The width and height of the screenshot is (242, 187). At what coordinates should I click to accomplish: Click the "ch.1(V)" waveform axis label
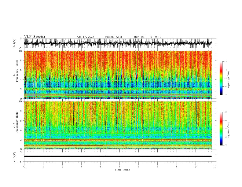click(x=15, y=43)
